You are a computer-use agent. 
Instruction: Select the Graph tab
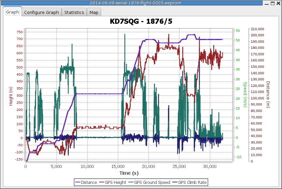pos(12,12)
